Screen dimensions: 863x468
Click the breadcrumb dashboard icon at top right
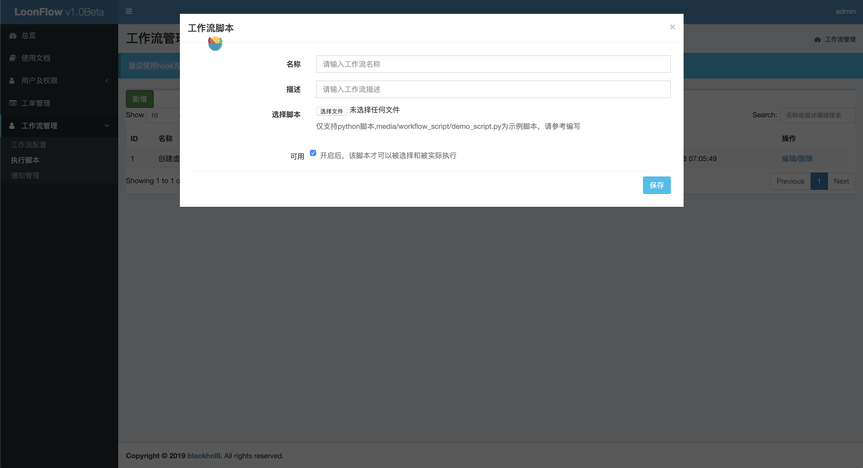click(818, 40)
